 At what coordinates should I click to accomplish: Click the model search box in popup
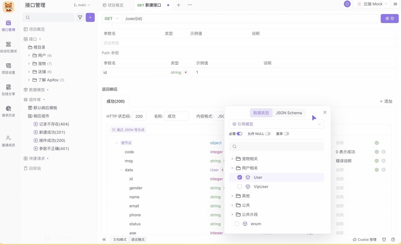tap(276, 146)
